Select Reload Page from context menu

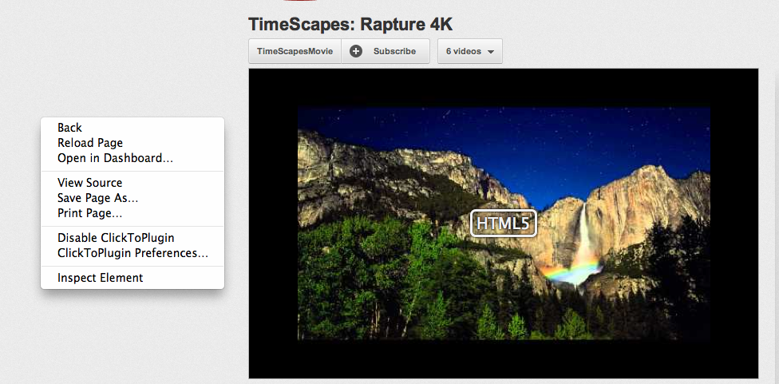(132, 143)
